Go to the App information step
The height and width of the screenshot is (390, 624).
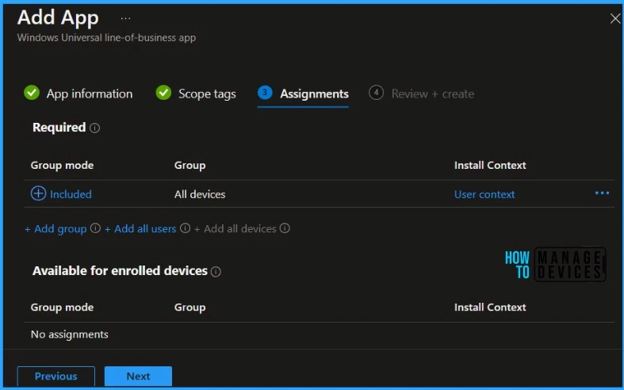pos(89,94)
